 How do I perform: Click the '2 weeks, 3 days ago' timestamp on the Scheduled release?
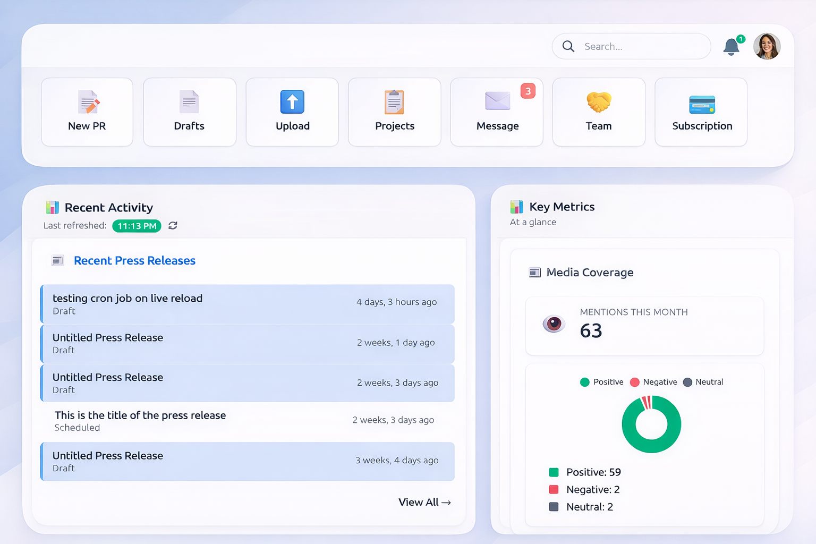pos(393,420)
